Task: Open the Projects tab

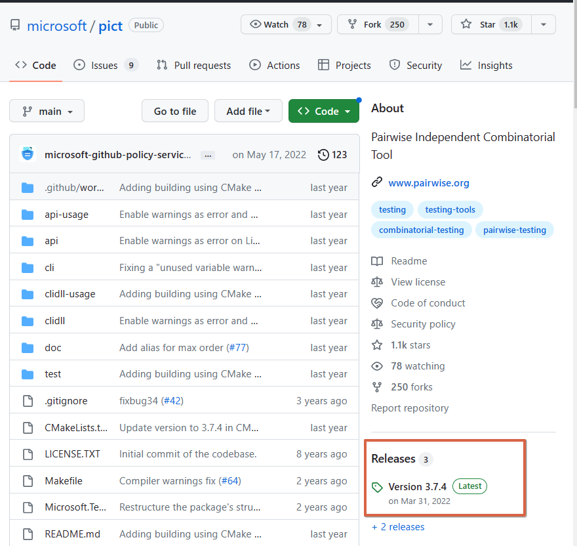Action: (x=344, y=65)
